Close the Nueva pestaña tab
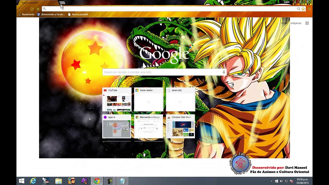This screenshot has height=185, width=329. coord(56,3)
